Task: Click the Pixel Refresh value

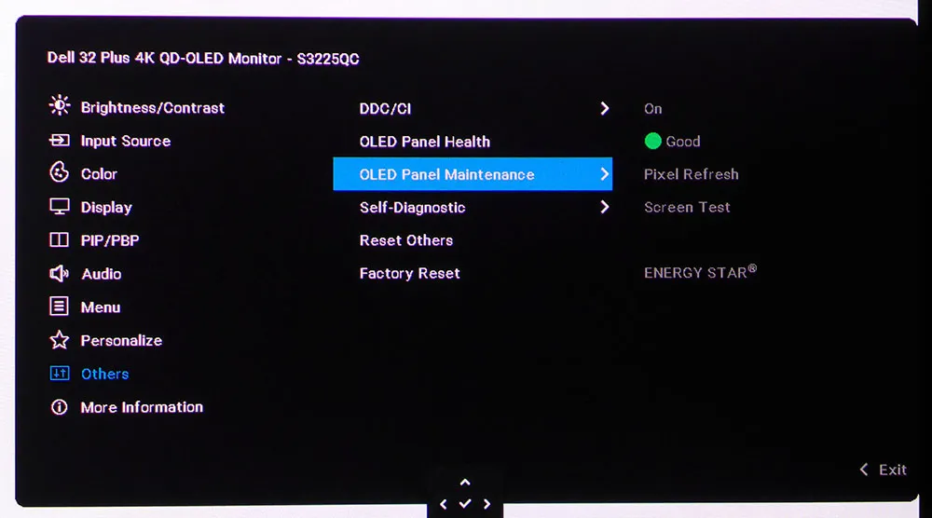Action: [692, 174]
